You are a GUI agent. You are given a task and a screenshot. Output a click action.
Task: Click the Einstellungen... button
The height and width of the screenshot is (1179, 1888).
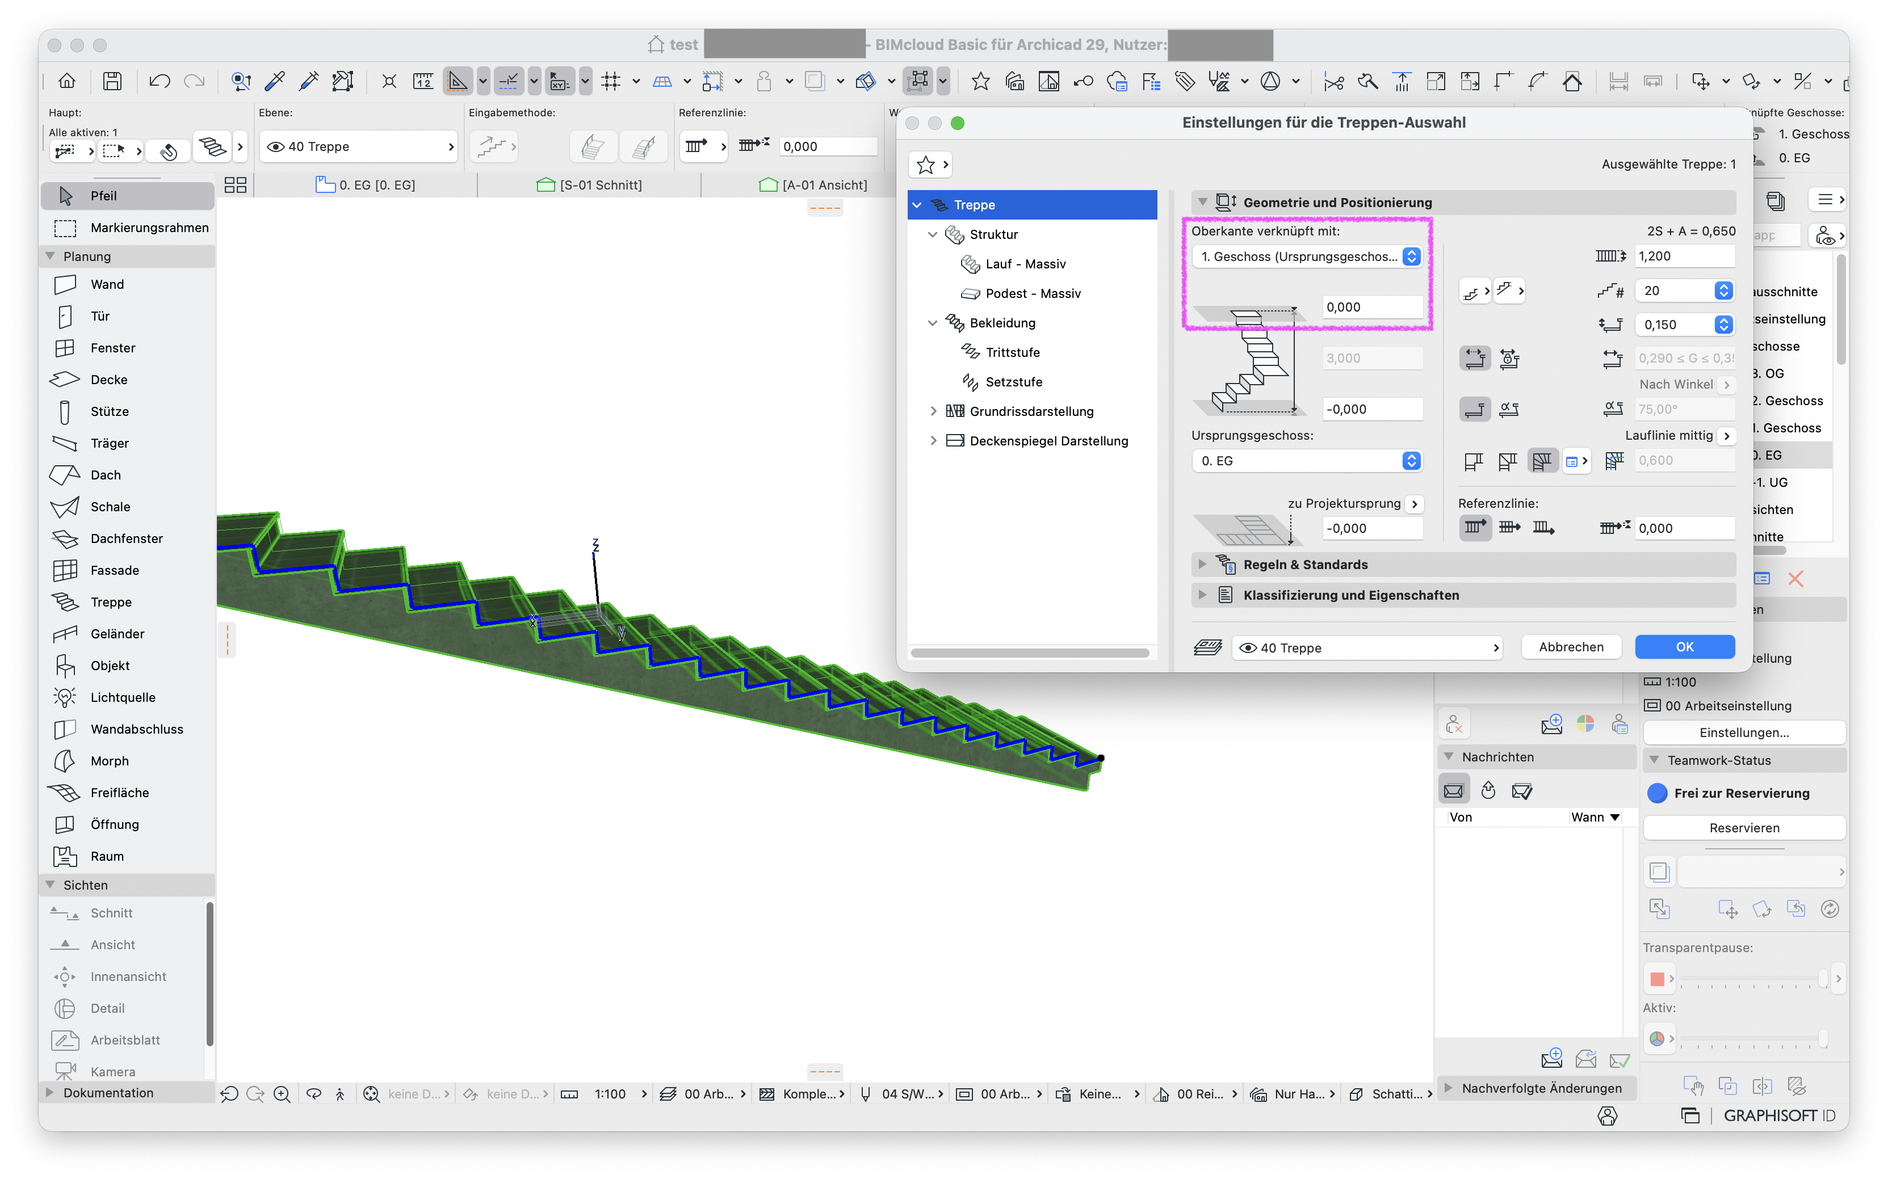[x=1744, y=733]
